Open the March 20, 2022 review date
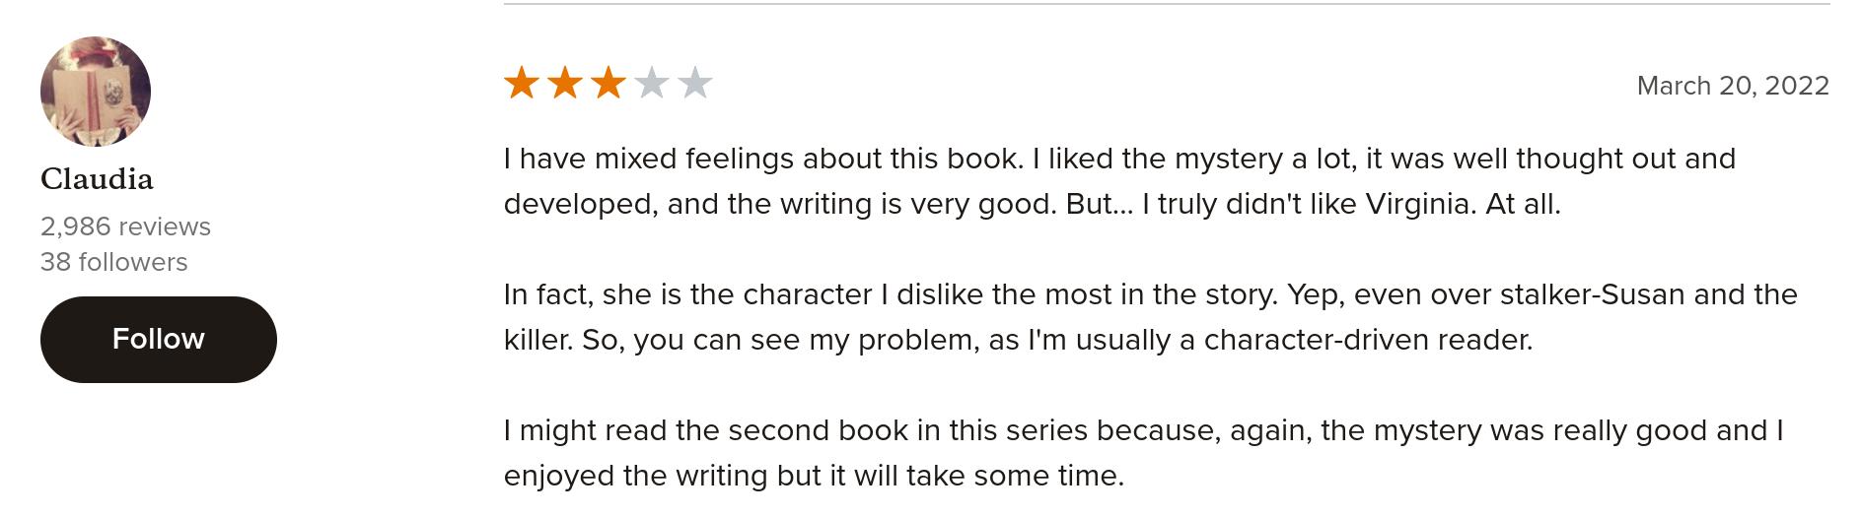The image size is (1861, 517). coord(1732,86)
